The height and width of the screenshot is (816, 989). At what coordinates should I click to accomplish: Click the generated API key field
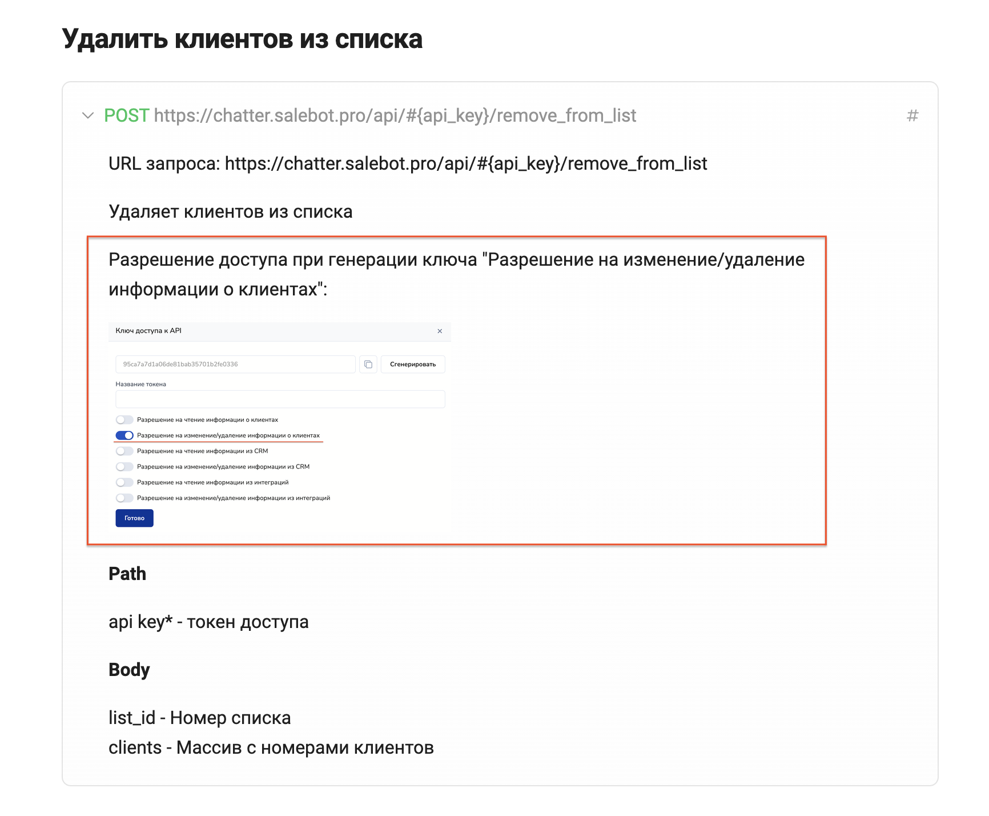[x=235, y=364]
